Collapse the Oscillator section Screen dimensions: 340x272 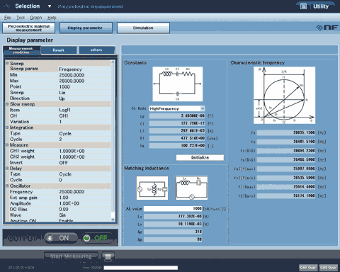[x=7, y=186]
